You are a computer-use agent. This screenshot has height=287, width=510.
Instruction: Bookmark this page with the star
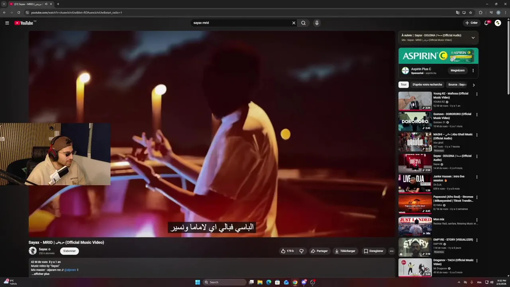[x=471, y=12]
